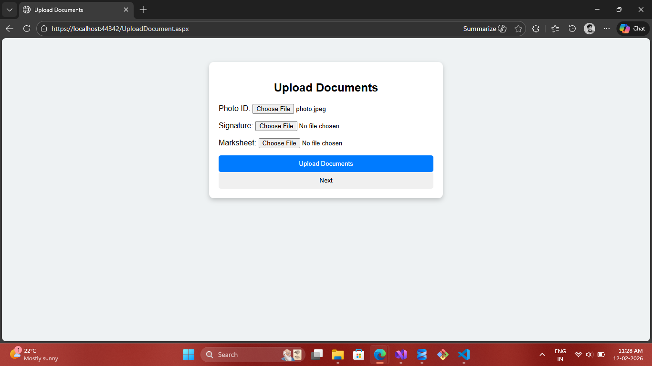This screenshot has height=366, width=652.
Task: Open a new browser tab
Action: point(143,10)
